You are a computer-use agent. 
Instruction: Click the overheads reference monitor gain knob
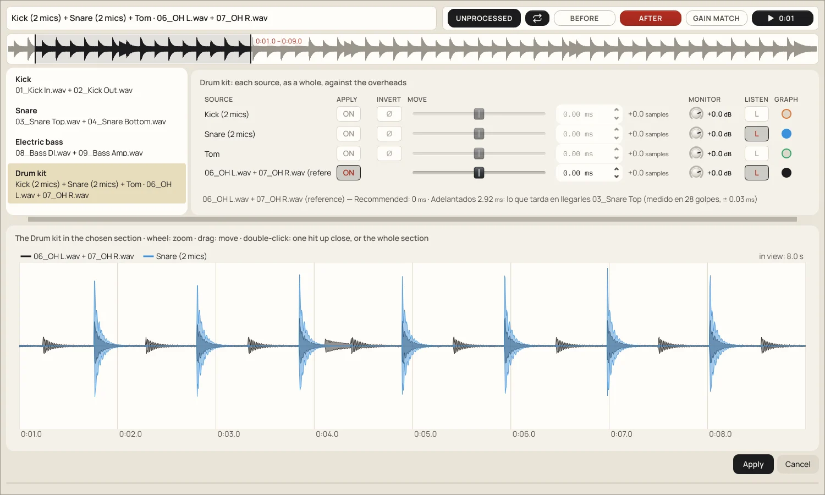[x=696, y=173]
